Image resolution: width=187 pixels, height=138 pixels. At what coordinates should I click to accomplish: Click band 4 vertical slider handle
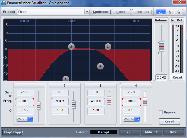[145, 101]
